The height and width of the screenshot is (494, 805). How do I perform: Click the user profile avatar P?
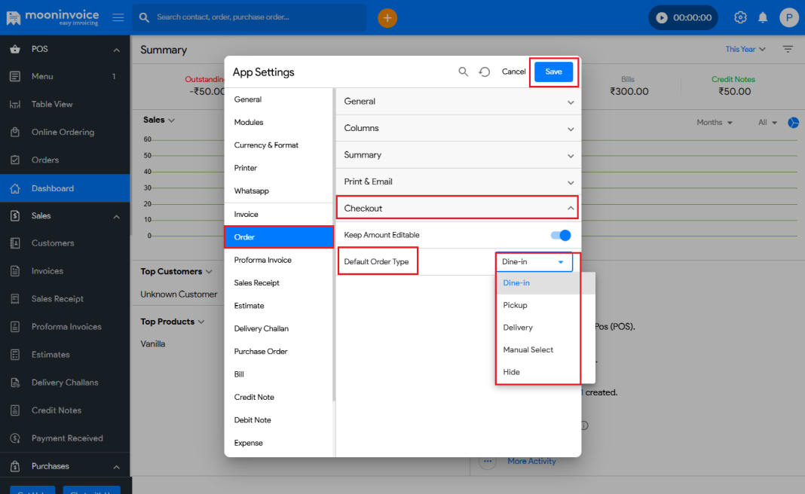point(788,17)
